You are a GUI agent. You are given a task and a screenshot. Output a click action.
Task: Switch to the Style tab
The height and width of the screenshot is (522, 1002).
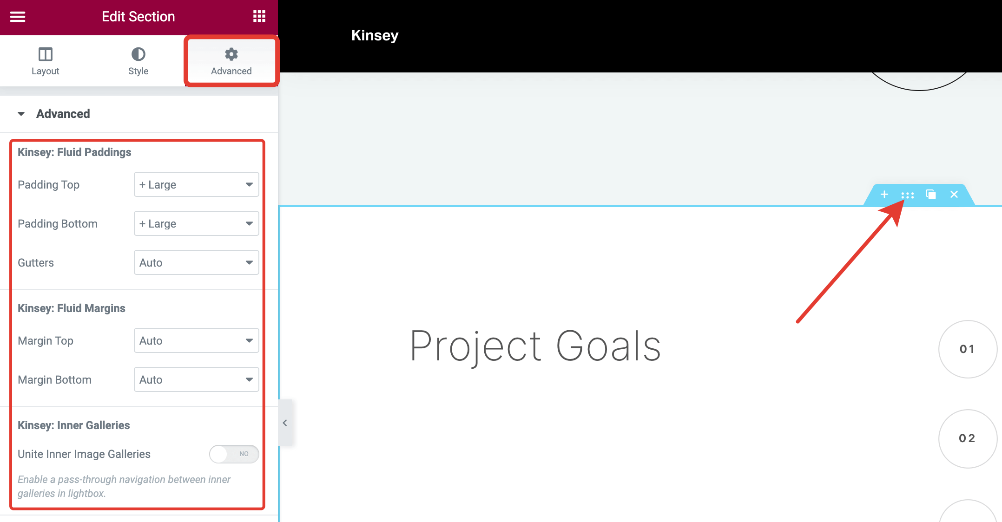138,61
